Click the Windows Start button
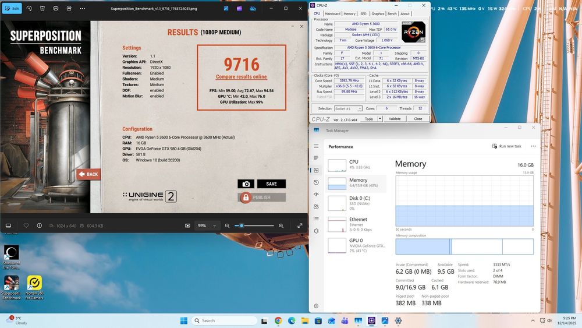Screen dimensions: 582x328 click(x=184, y=320)
